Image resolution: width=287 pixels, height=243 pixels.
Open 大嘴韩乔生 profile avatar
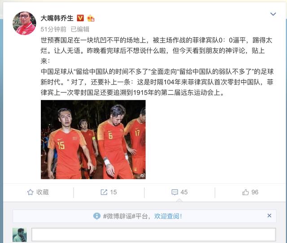pos(24,23)
